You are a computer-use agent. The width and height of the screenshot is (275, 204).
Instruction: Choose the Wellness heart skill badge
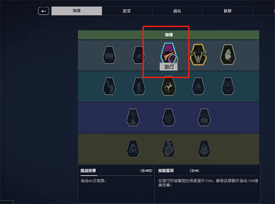click(x=228, y=54)
